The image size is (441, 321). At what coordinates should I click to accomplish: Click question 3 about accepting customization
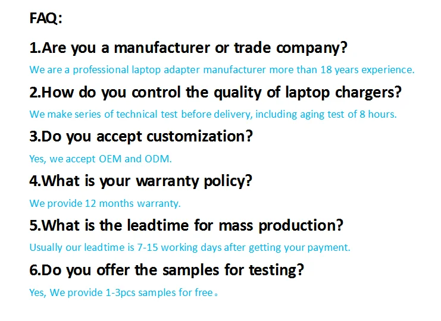tap(141, 137)
